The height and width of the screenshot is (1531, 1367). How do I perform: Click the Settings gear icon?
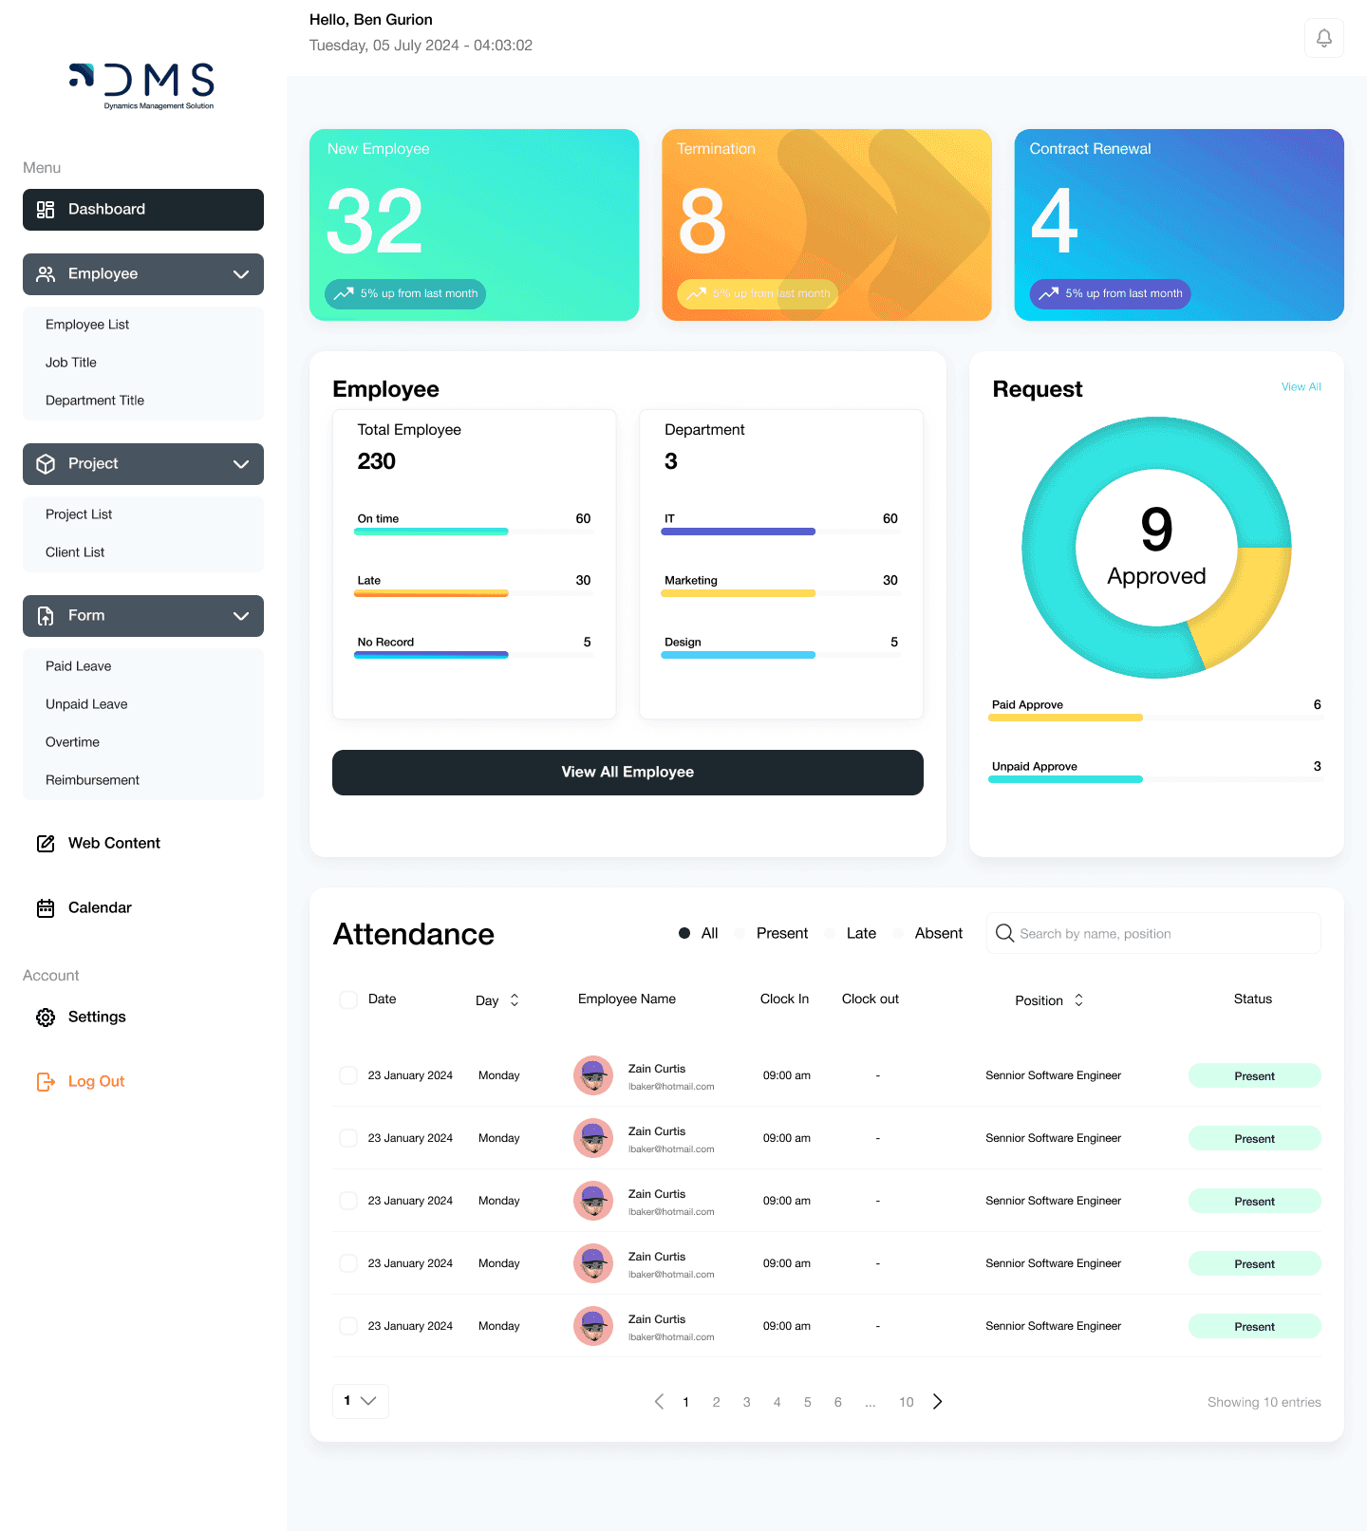46,1018
